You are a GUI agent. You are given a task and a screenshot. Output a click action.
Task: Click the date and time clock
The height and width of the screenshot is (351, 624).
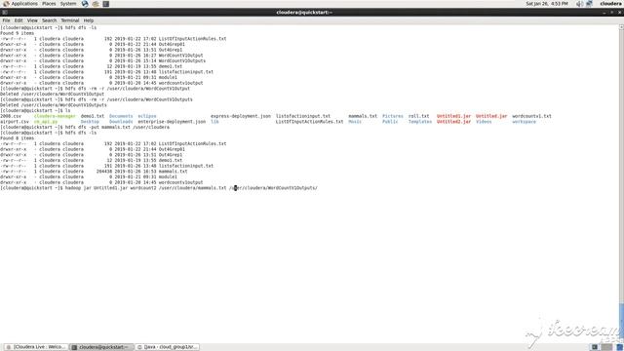coord(547,4)
